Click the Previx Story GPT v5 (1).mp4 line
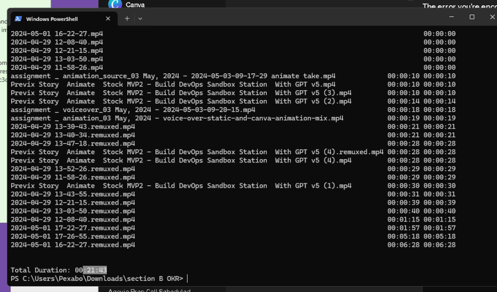Screen dimensions: 497x292 click(181, 186)
